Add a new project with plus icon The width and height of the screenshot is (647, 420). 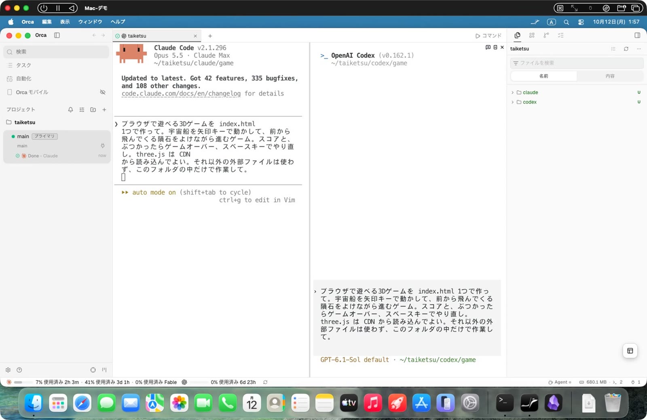tap(104, 109)
